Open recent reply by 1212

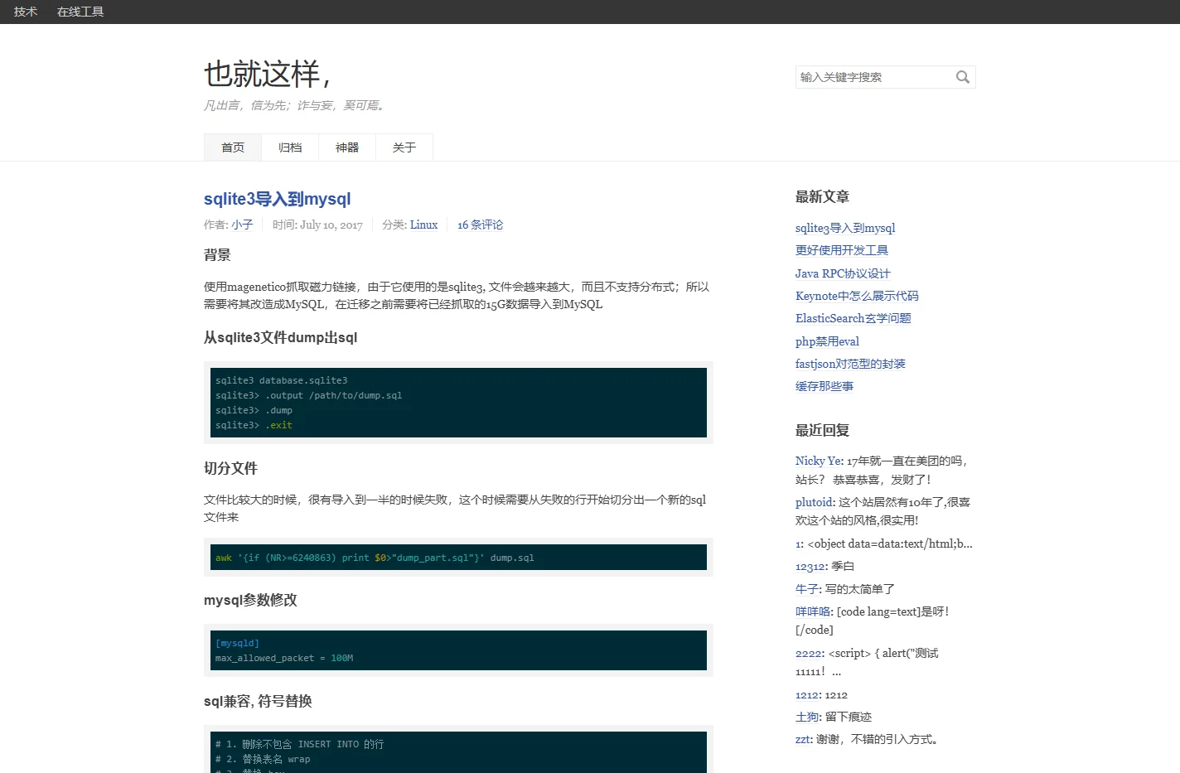[x=808, y=695]
